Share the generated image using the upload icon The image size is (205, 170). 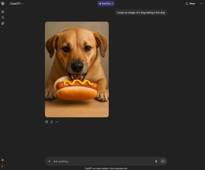[x=52, y=122]
